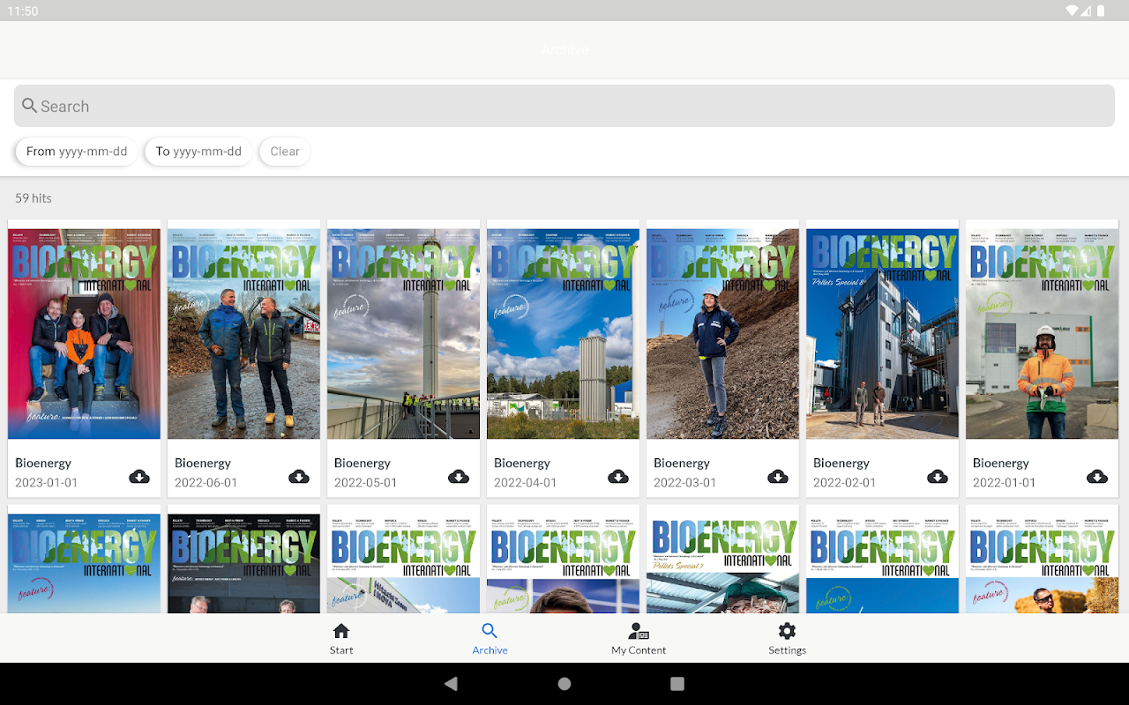Screen dimensions: 1129x705
Task: Open the Settings tab
Action: tap(787, 639)
